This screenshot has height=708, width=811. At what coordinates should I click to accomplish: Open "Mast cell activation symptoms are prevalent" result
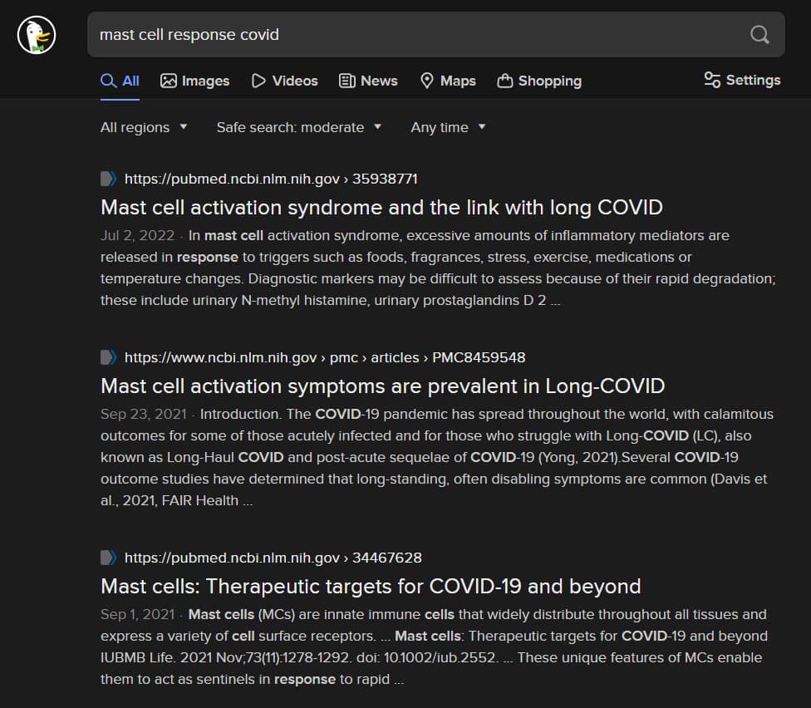click(x=382, y=386)
